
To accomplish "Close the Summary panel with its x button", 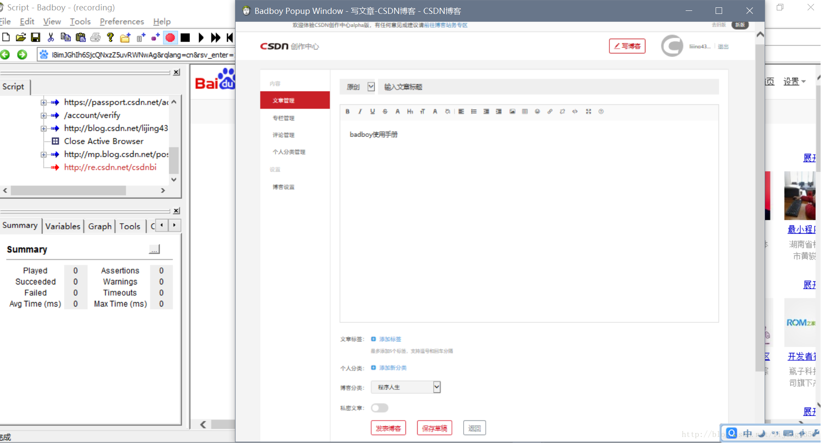I will click(x=177, y=211).
